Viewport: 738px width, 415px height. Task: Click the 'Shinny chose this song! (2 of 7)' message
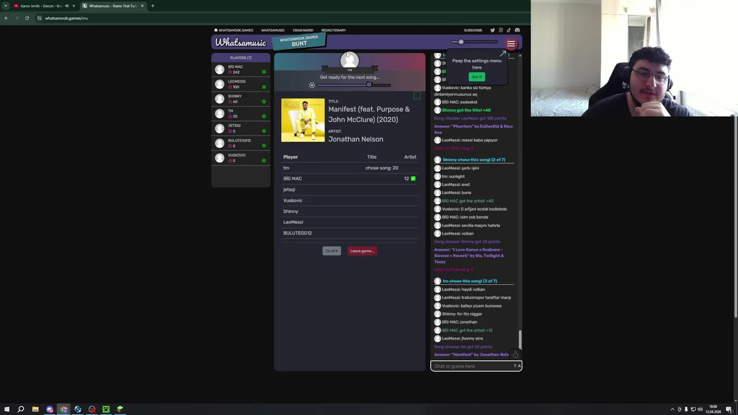474,160
